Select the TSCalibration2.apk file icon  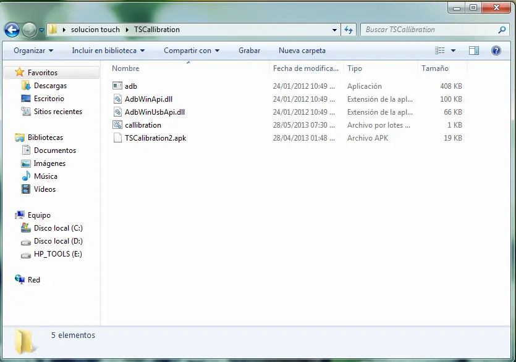tap(117, 138)
